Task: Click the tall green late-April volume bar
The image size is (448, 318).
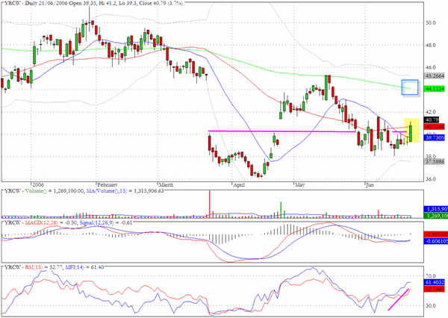Action: [x=281, y=210]
